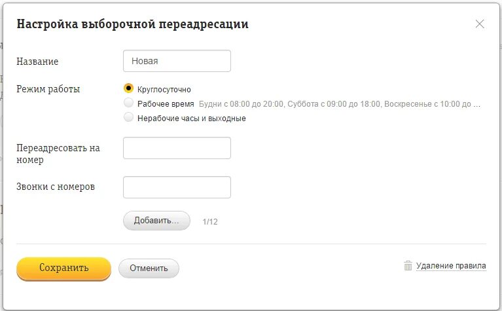This screenshot has height=311, width=502.
Task: Focus the Переадресовать на номер input box
Action: (177, 148)
